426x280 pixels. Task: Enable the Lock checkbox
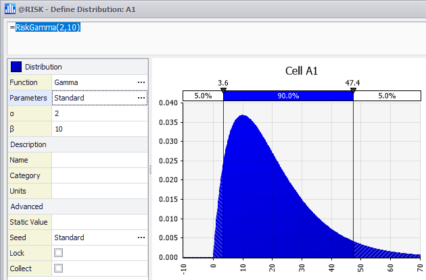pyautogui.click(x=58, y=253)
